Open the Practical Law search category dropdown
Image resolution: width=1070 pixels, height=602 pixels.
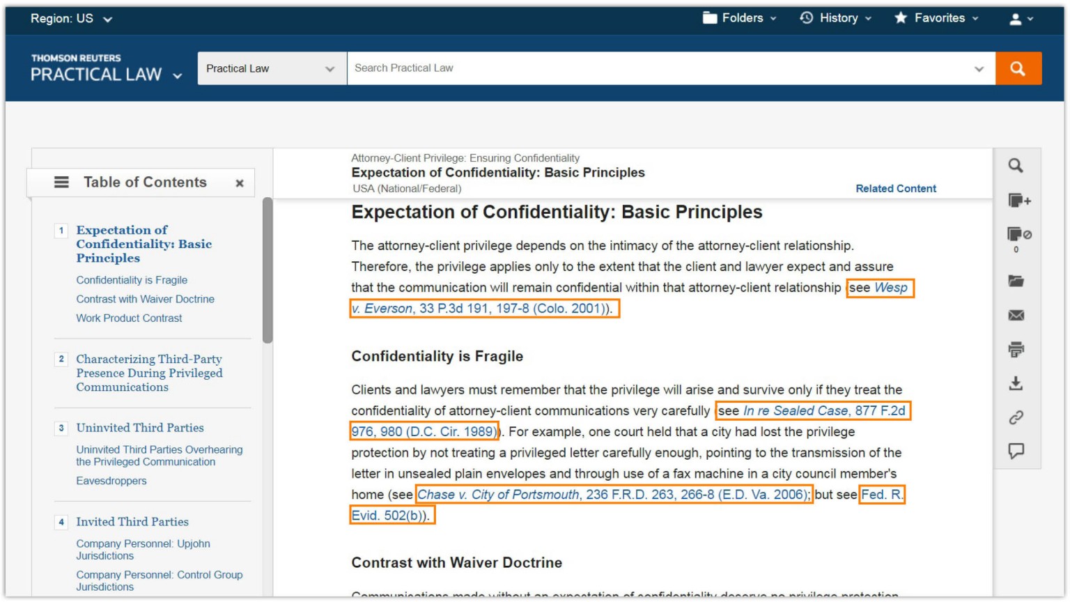[272, 68]
